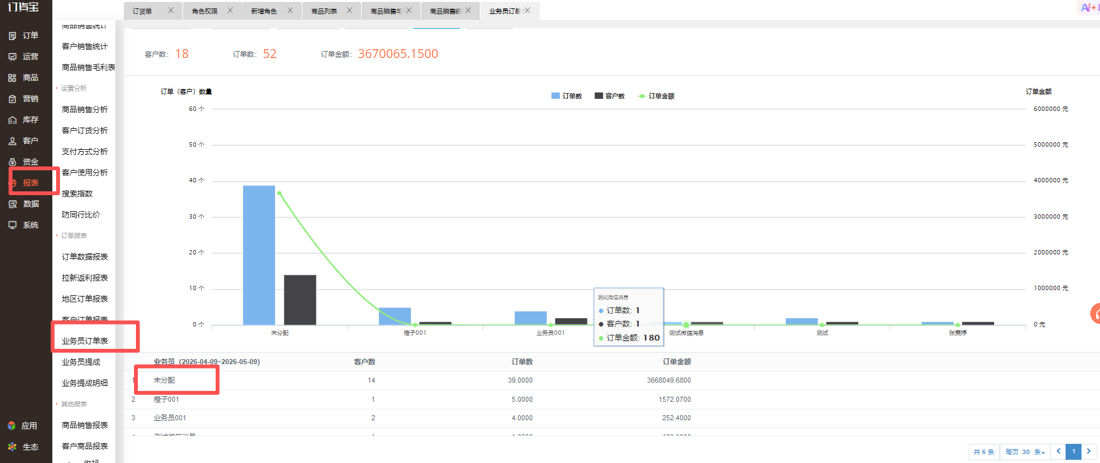1100x463 pixels.
Task: Open the 客户 sidebar module
Action: 24,141
